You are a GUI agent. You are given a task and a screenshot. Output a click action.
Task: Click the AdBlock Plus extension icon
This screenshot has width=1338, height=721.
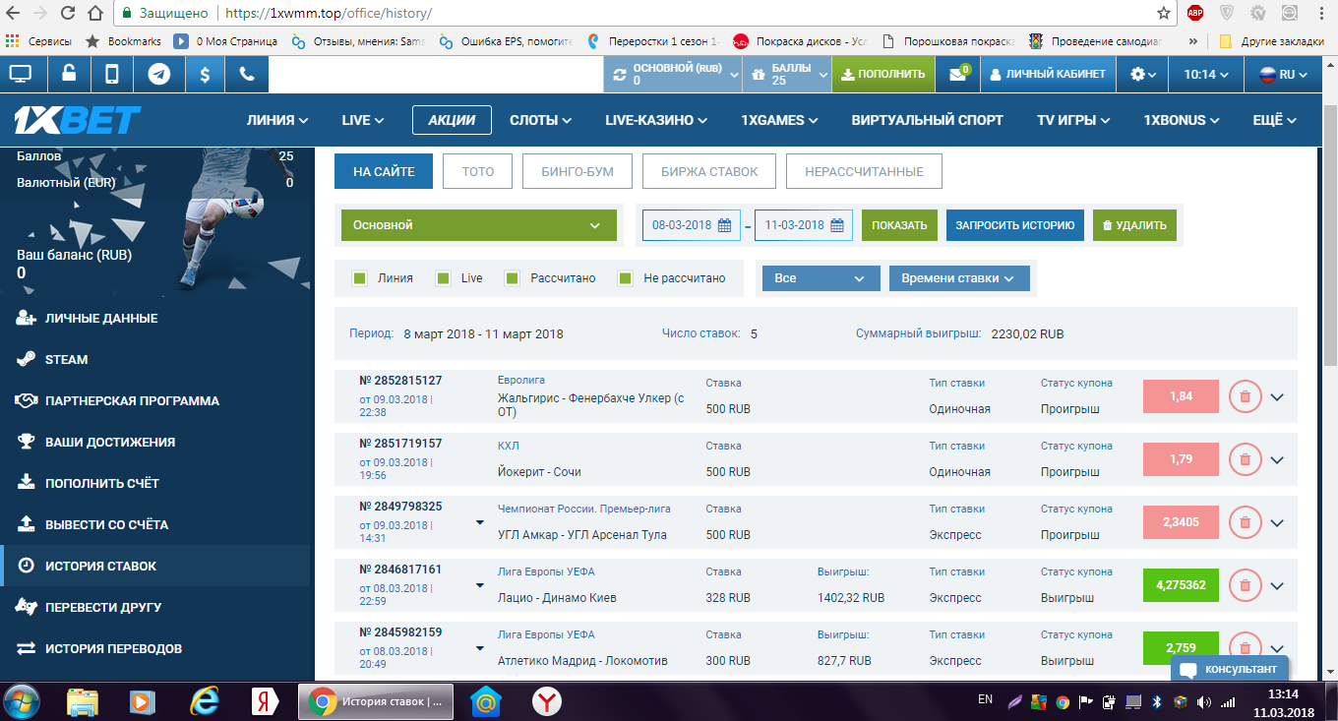click(x=1195, y=13)
